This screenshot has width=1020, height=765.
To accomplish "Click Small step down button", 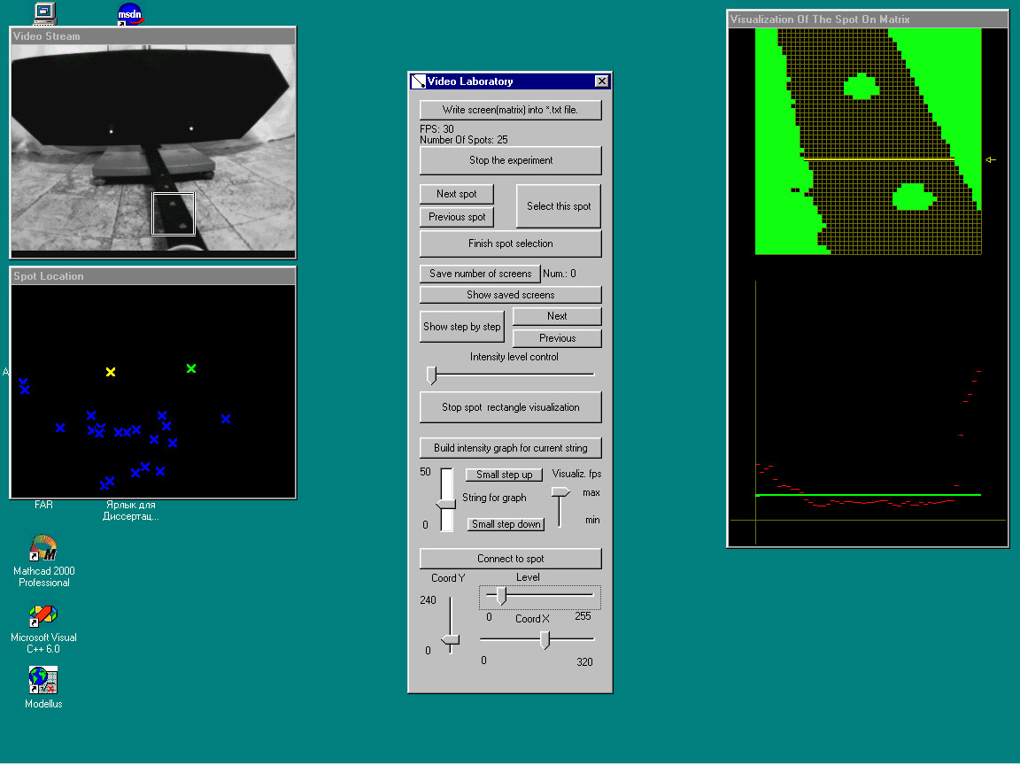I will coord(506,524).
